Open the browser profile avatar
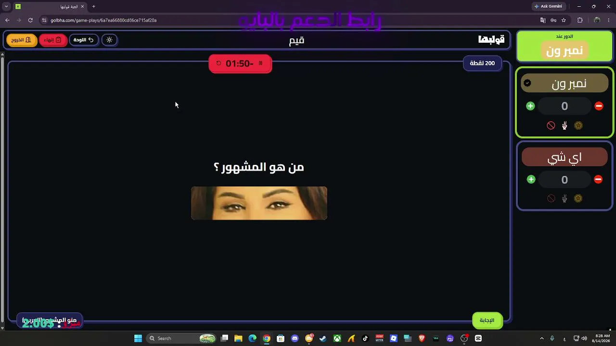Image resolution: width=616 pixels, height=346 pixels. pos(597,20)
